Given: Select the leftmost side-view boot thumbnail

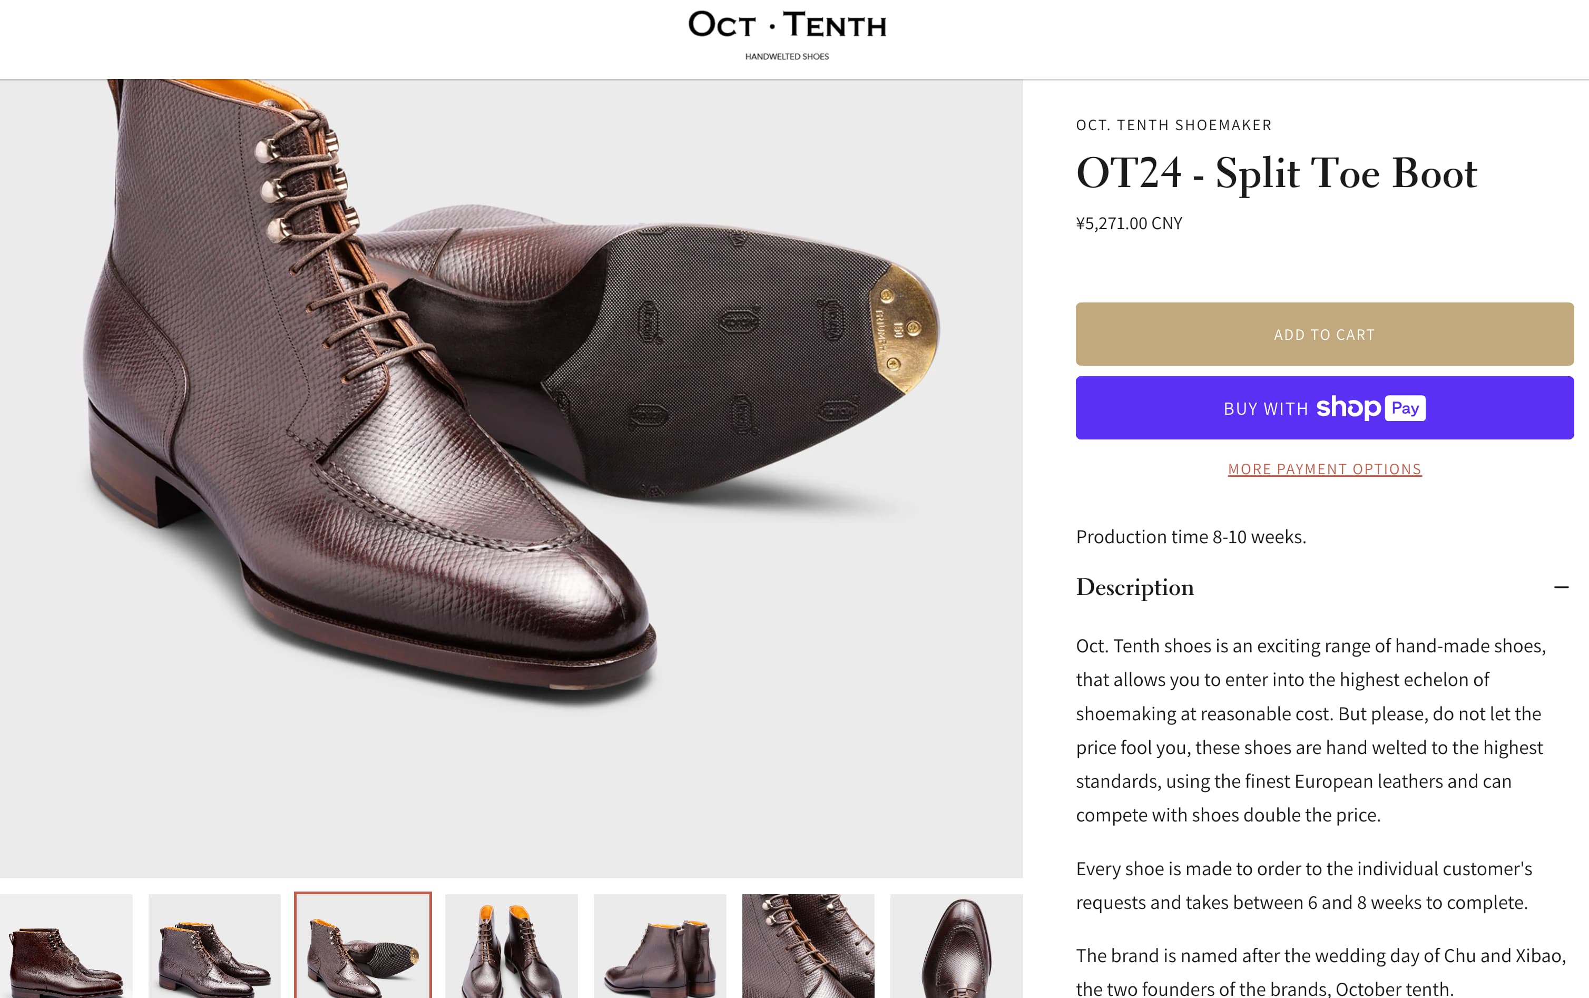Looking at the screenshot, I should tap(66, 946).
